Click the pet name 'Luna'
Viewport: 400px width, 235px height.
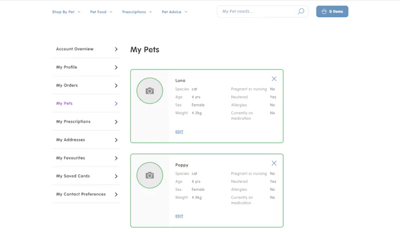pyautogui.click(x=180, y=80)
